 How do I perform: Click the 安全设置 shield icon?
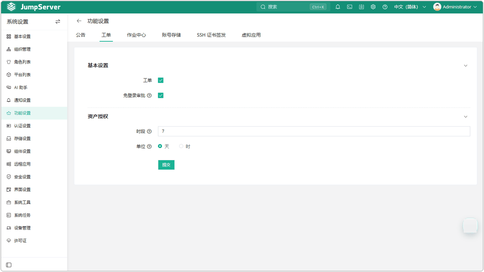point(9,177)
